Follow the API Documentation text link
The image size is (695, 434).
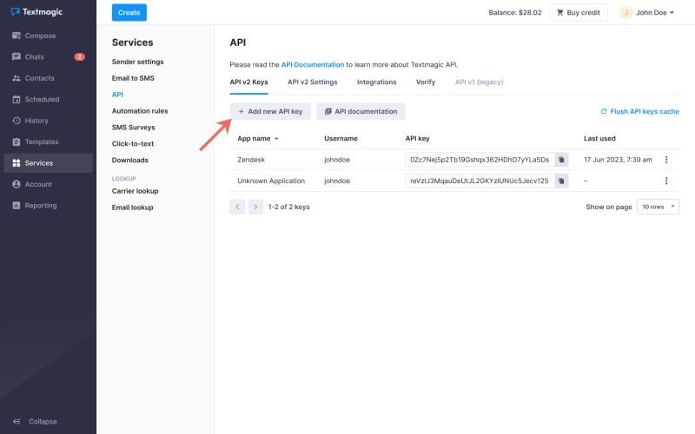[x=313, y=64]
